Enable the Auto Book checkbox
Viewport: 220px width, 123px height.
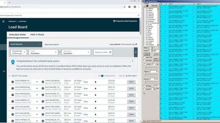[x=144, y=60]
